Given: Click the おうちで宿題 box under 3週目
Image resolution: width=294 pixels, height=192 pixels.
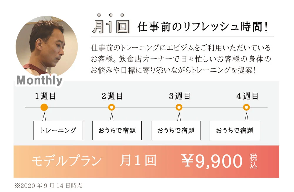Looking at the screenshot, I should pyautogui.click(x=176, y=130).
